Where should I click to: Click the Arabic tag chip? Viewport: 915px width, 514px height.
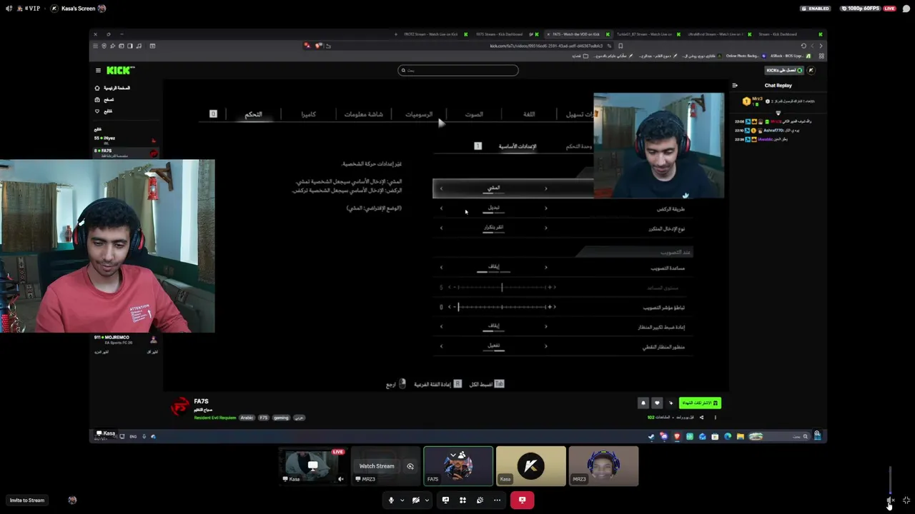tap(247, 418)
